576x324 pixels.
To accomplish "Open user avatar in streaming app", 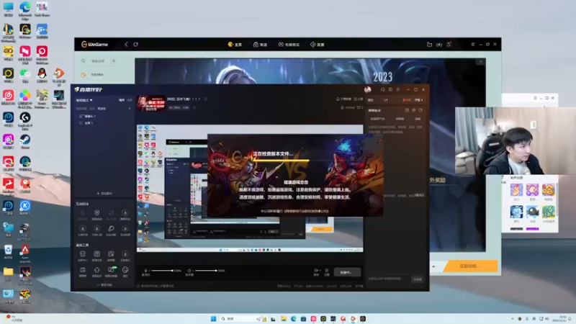I will point(368,89).
